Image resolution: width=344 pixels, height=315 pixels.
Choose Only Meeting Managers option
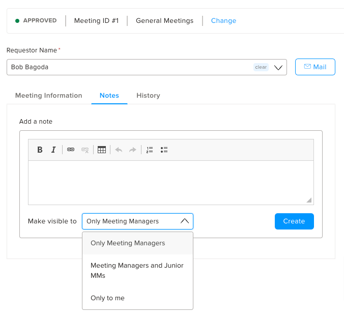coord(137,243)
